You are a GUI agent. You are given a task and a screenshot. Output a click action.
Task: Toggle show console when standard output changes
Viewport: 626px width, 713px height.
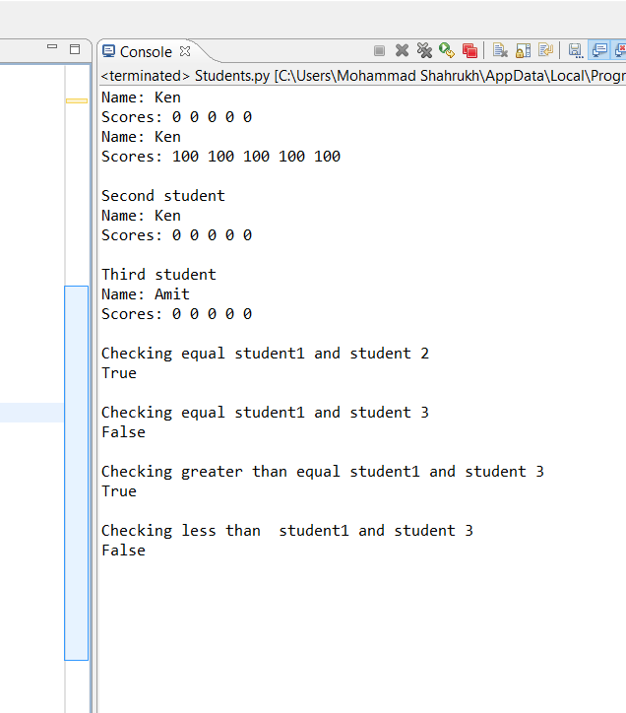599,50
